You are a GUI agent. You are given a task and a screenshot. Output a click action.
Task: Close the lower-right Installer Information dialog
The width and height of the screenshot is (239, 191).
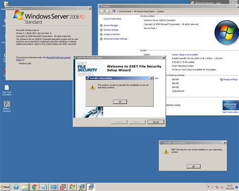point(225,143)
